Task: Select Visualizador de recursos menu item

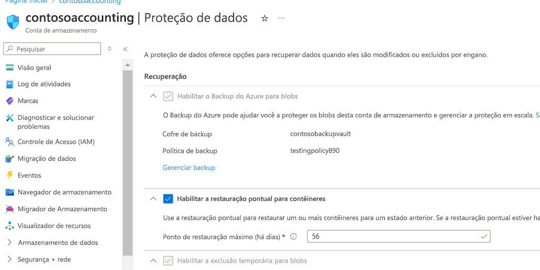Action: pos(54,226)
